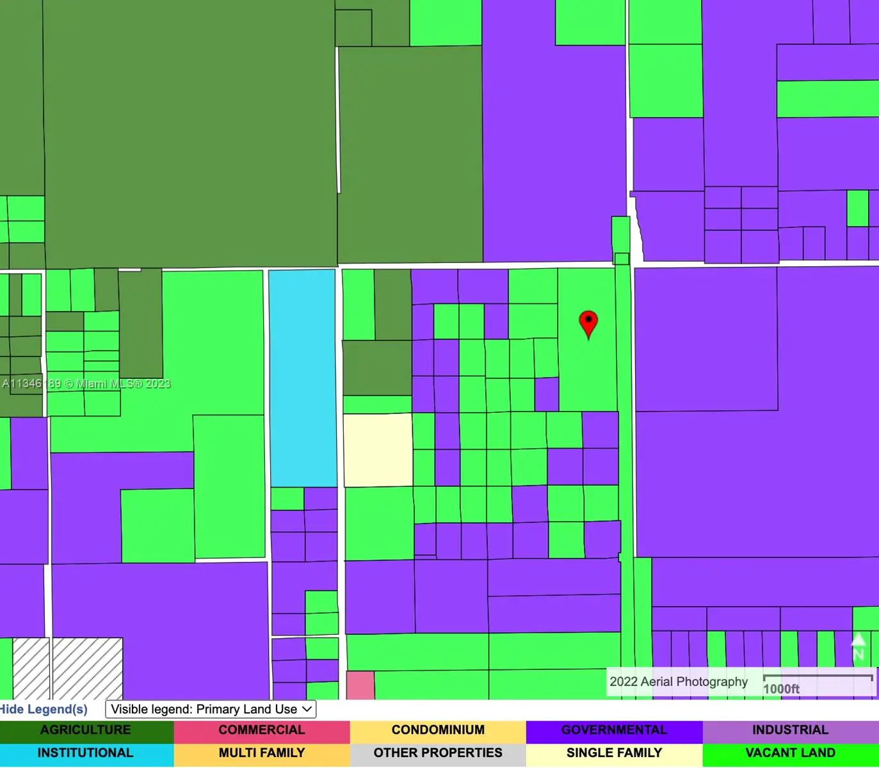Select the INSTITUTIONAL legend entry
Viewport: 879px width, 768px height.
[86, 753]
